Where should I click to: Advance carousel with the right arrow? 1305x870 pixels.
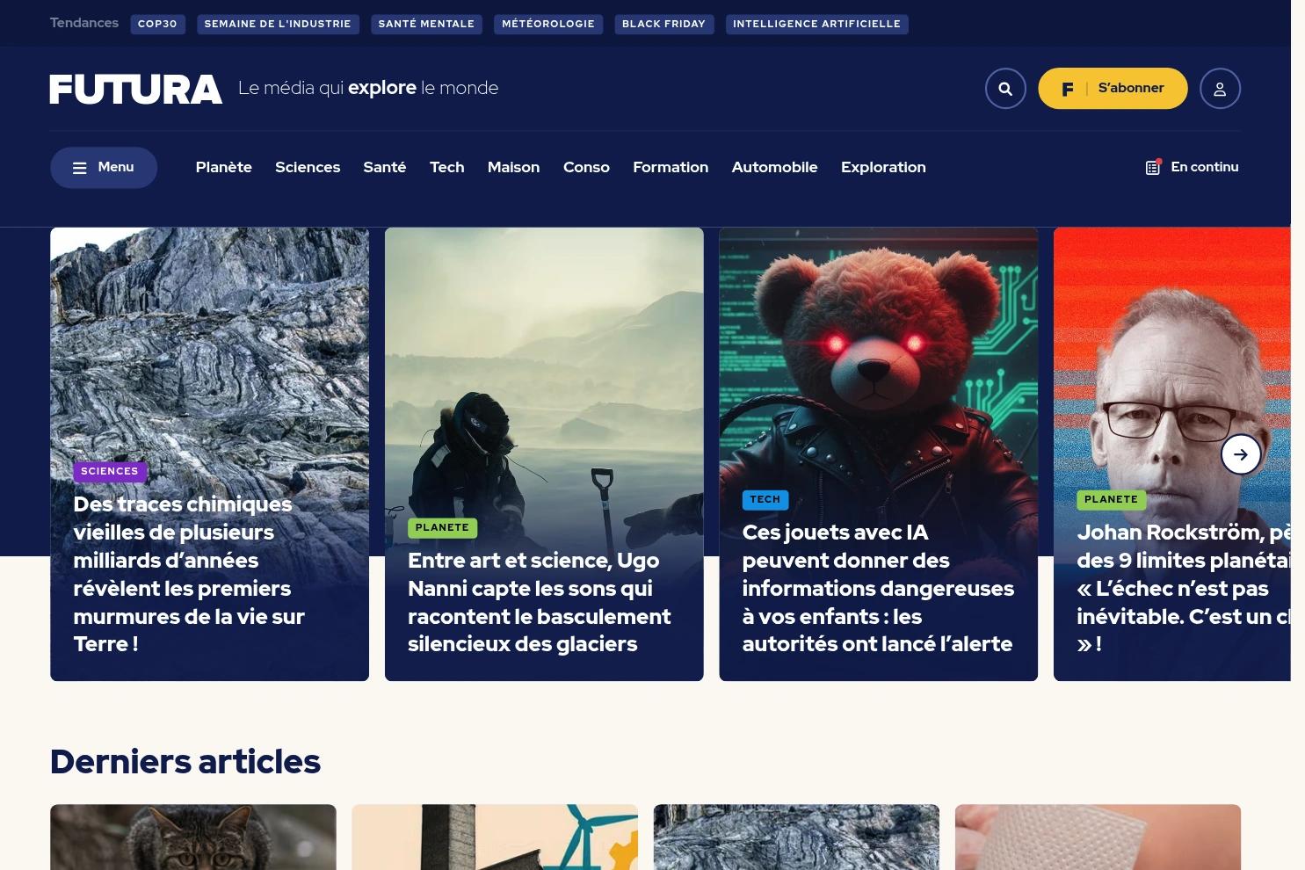click(1241, 454)
